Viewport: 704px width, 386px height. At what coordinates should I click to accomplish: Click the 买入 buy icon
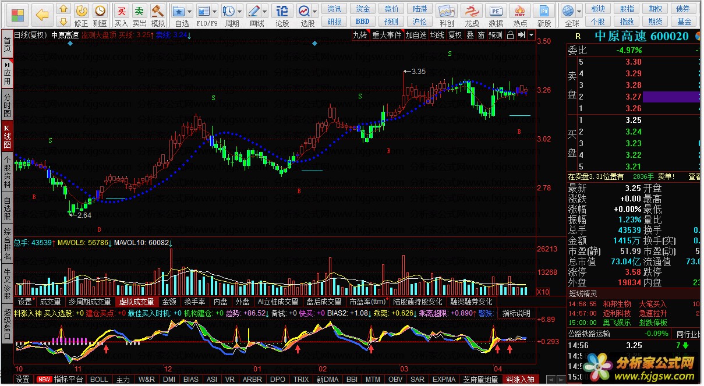tap(121, 14)
